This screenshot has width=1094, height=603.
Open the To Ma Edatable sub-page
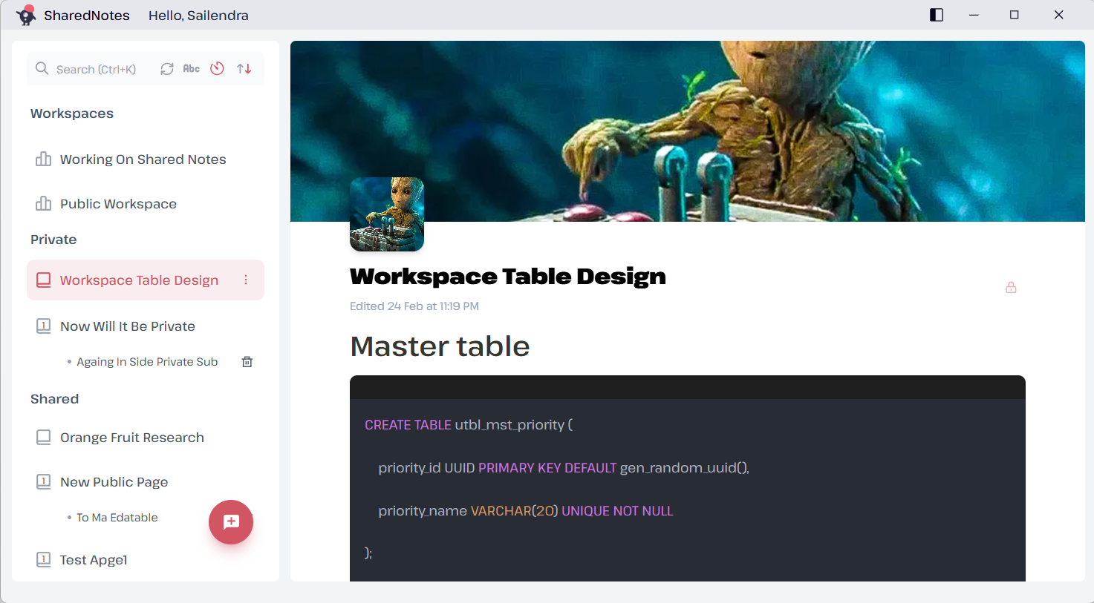click(117, 518)
